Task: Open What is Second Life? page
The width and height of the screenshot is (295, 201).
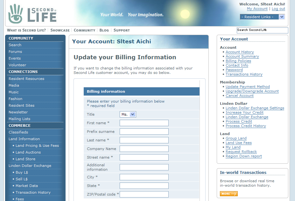Action: pyautogui.click(x=26, y=30)
